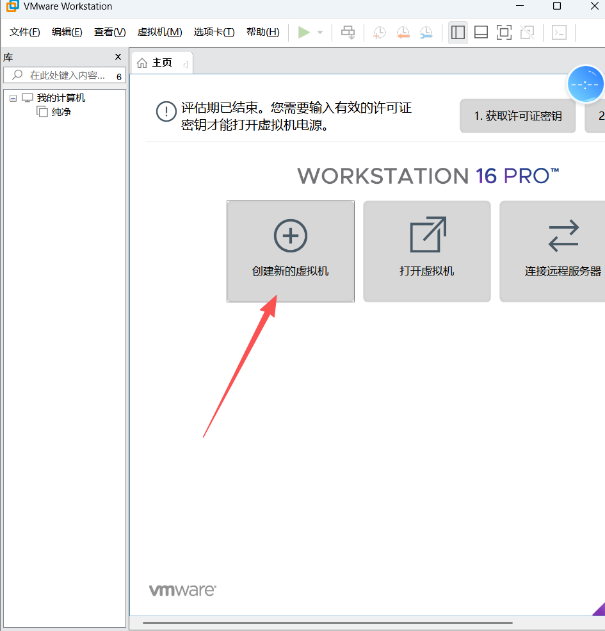Open the 文件(F) menu
The image size is (605, 631).
[x=24, y=32]
